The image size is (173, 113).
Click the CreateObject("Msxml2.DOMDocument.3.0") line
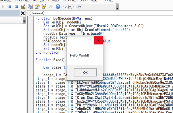pos(93,26)
